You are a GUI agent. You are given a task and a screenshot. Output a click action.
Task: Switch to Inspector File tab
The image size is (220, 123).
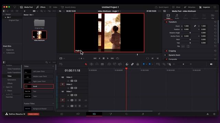pyautogui.click(x=213, y=16)
